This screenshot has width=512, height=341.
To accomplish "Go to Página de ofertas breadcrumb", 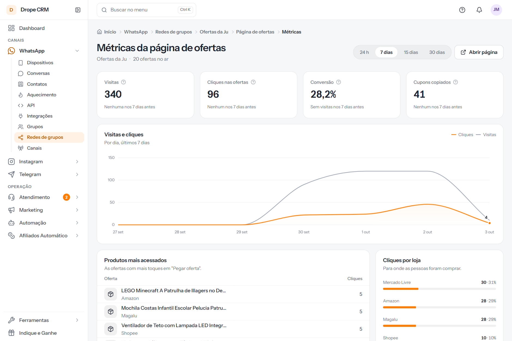I will tap(255, 32).
